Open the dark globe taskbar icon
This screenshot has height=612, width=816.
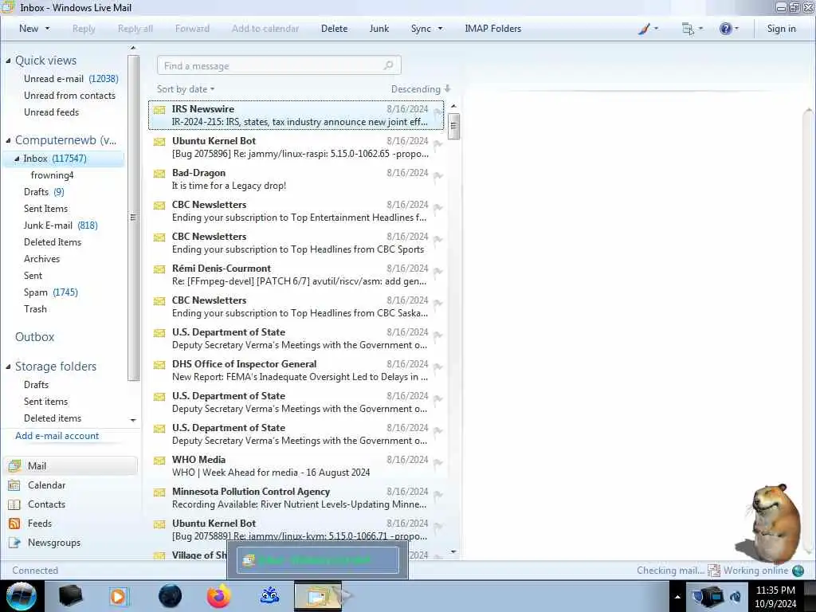click(x=170, y=596)
